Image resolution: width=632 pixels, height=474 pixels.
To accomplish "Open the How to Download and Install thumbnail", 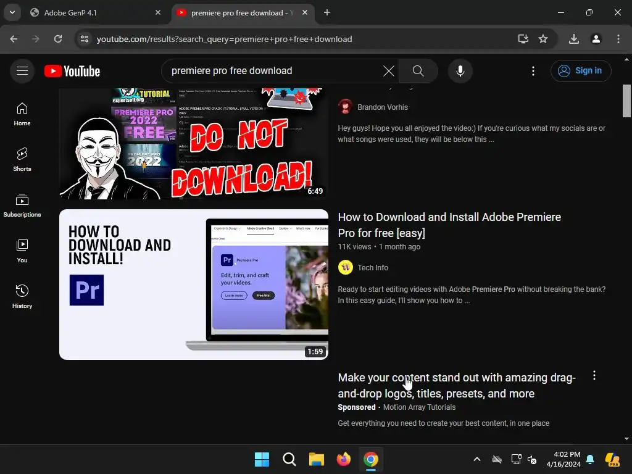I will point(194,284).
